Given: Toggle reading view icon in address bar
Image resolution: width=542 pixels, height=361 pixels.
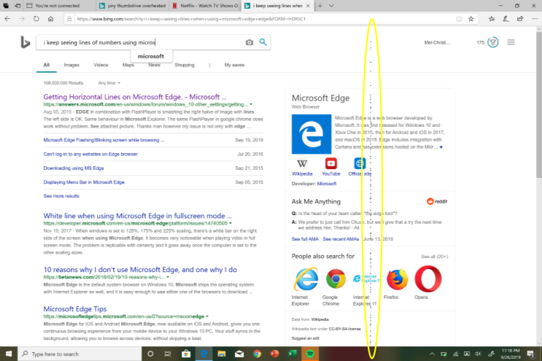Looking at the screenshot, I should (459, 19).
